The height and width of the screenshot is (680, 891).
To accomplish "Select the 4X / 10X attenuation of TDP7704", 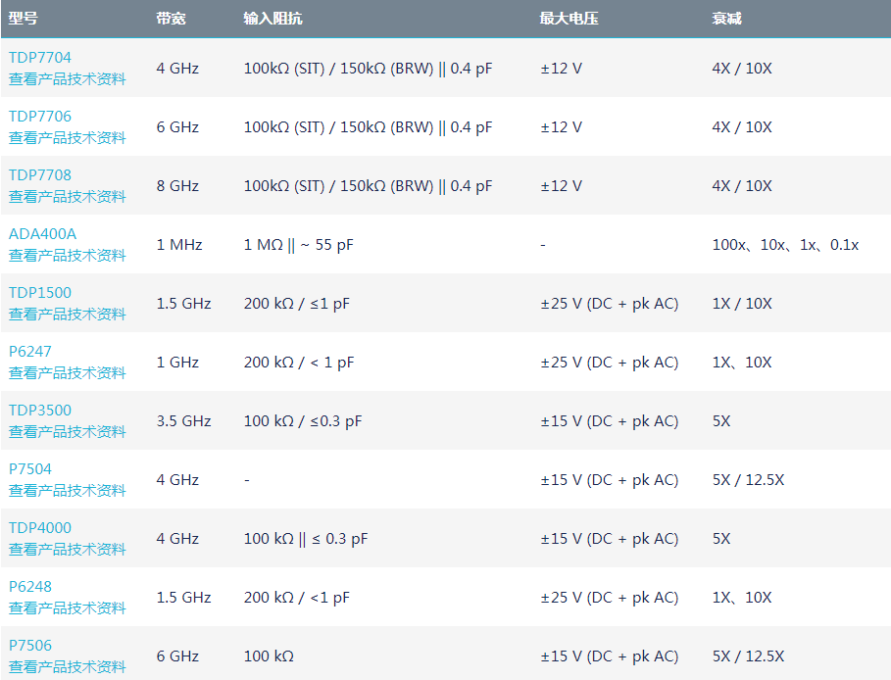I will click(x=742, y=69).
